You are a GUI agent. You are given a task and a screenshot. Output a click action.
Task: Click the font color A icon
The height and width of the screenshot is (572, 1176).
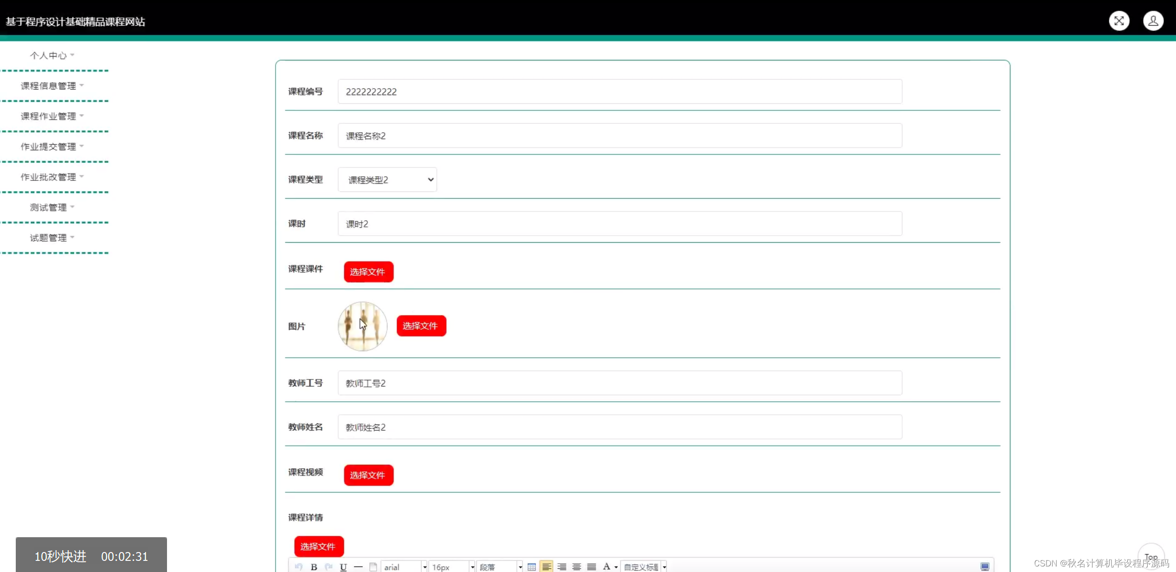(x=606, y=566)
